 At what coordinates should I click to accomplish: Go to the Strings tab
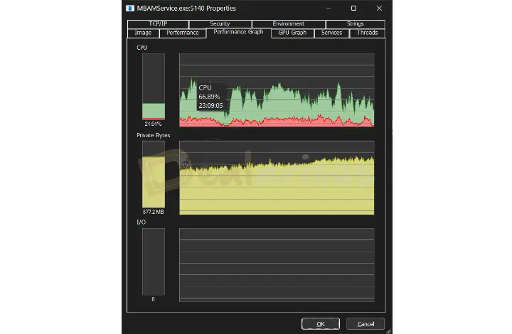(354, 24)
